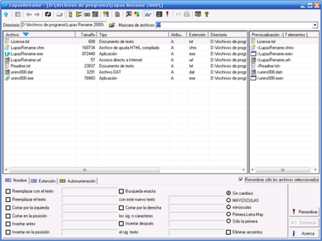Click the black calculator-like toolbar icon
The width and height of the screenshot is (322, 241).
tap(159, 15)
